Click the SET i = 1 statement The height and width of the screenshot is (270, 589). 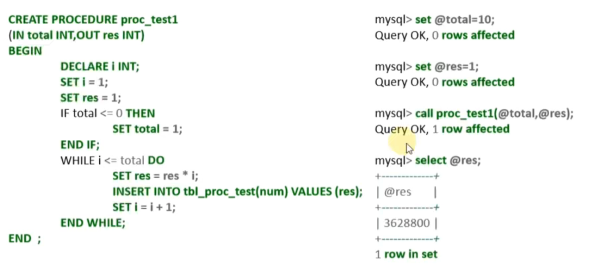pos(84,82)
